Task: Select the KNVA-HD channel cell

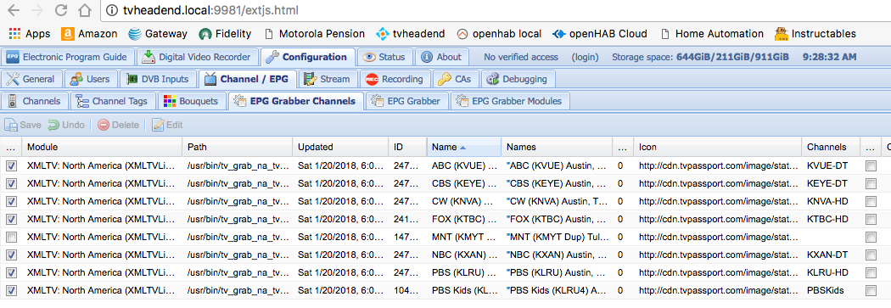Action: (x=831, y=201)
